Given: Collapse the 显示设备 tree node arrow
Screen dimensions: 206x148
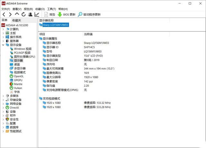Looking at the screenshot, I should [x=3, y=45].
